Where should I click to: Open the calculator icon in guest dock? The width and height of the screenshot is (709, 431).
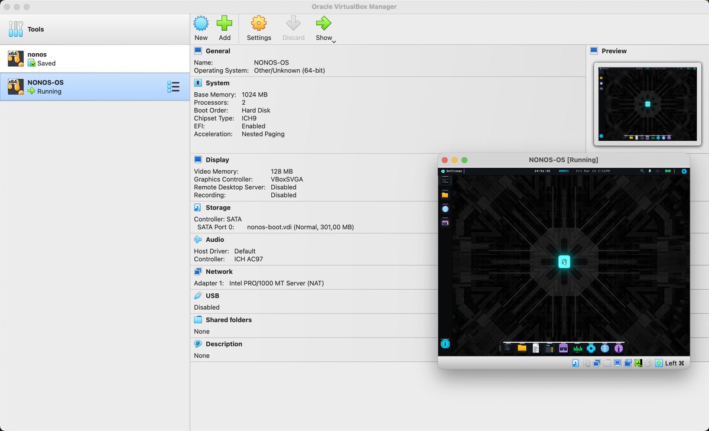click(549, 348)
